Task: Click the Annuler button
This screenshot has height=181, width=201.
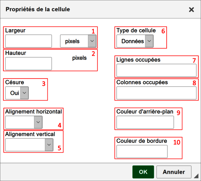Action: [174, 172]
